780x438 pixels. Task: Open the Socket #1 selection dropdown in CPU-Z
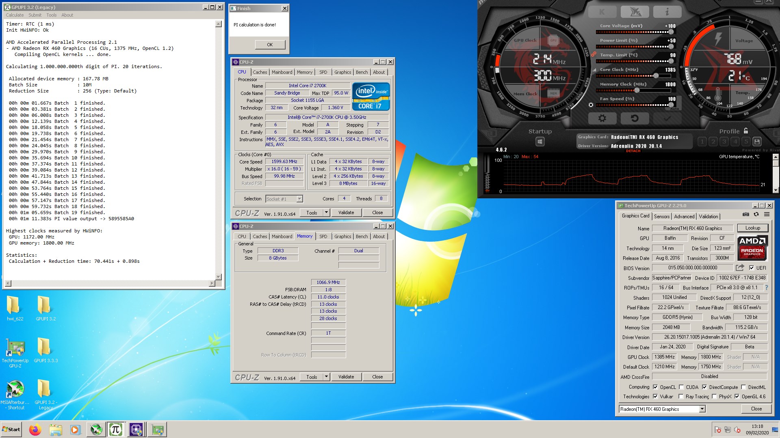pos(300,199)
